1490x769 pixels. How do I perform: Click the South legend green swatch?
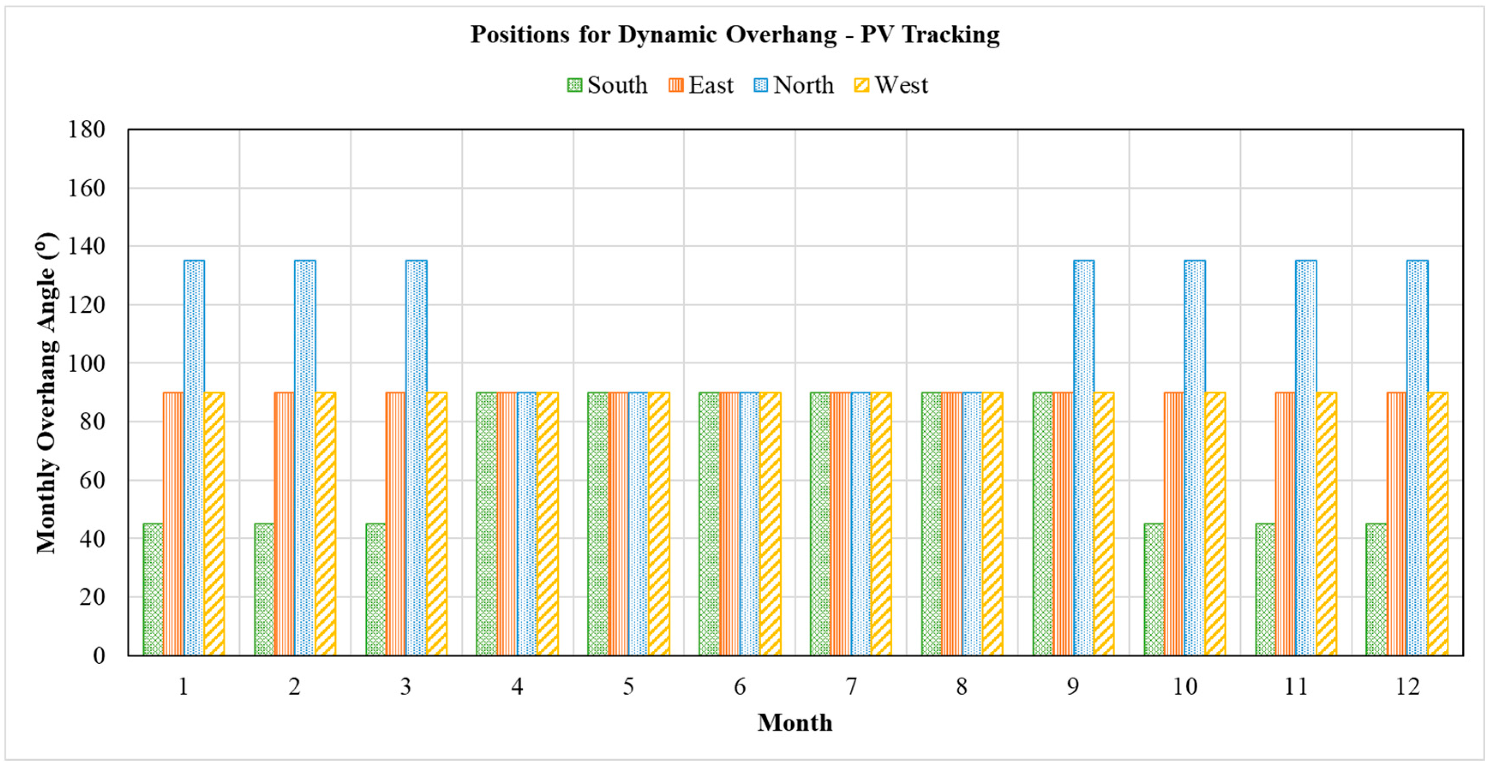[574, 86]
